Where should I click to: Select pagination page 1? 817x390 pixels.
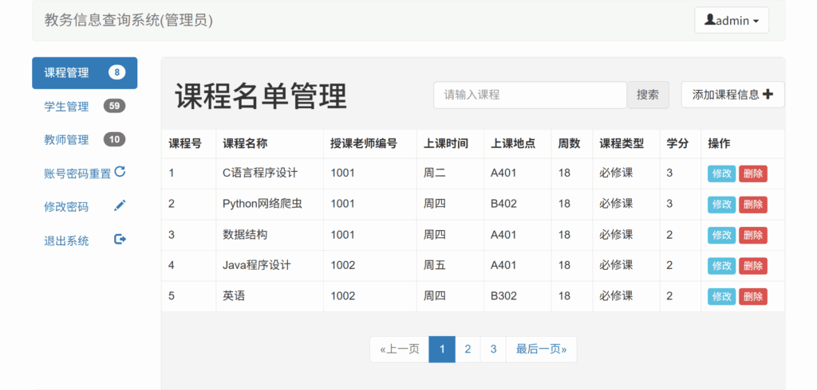point(442,349)
